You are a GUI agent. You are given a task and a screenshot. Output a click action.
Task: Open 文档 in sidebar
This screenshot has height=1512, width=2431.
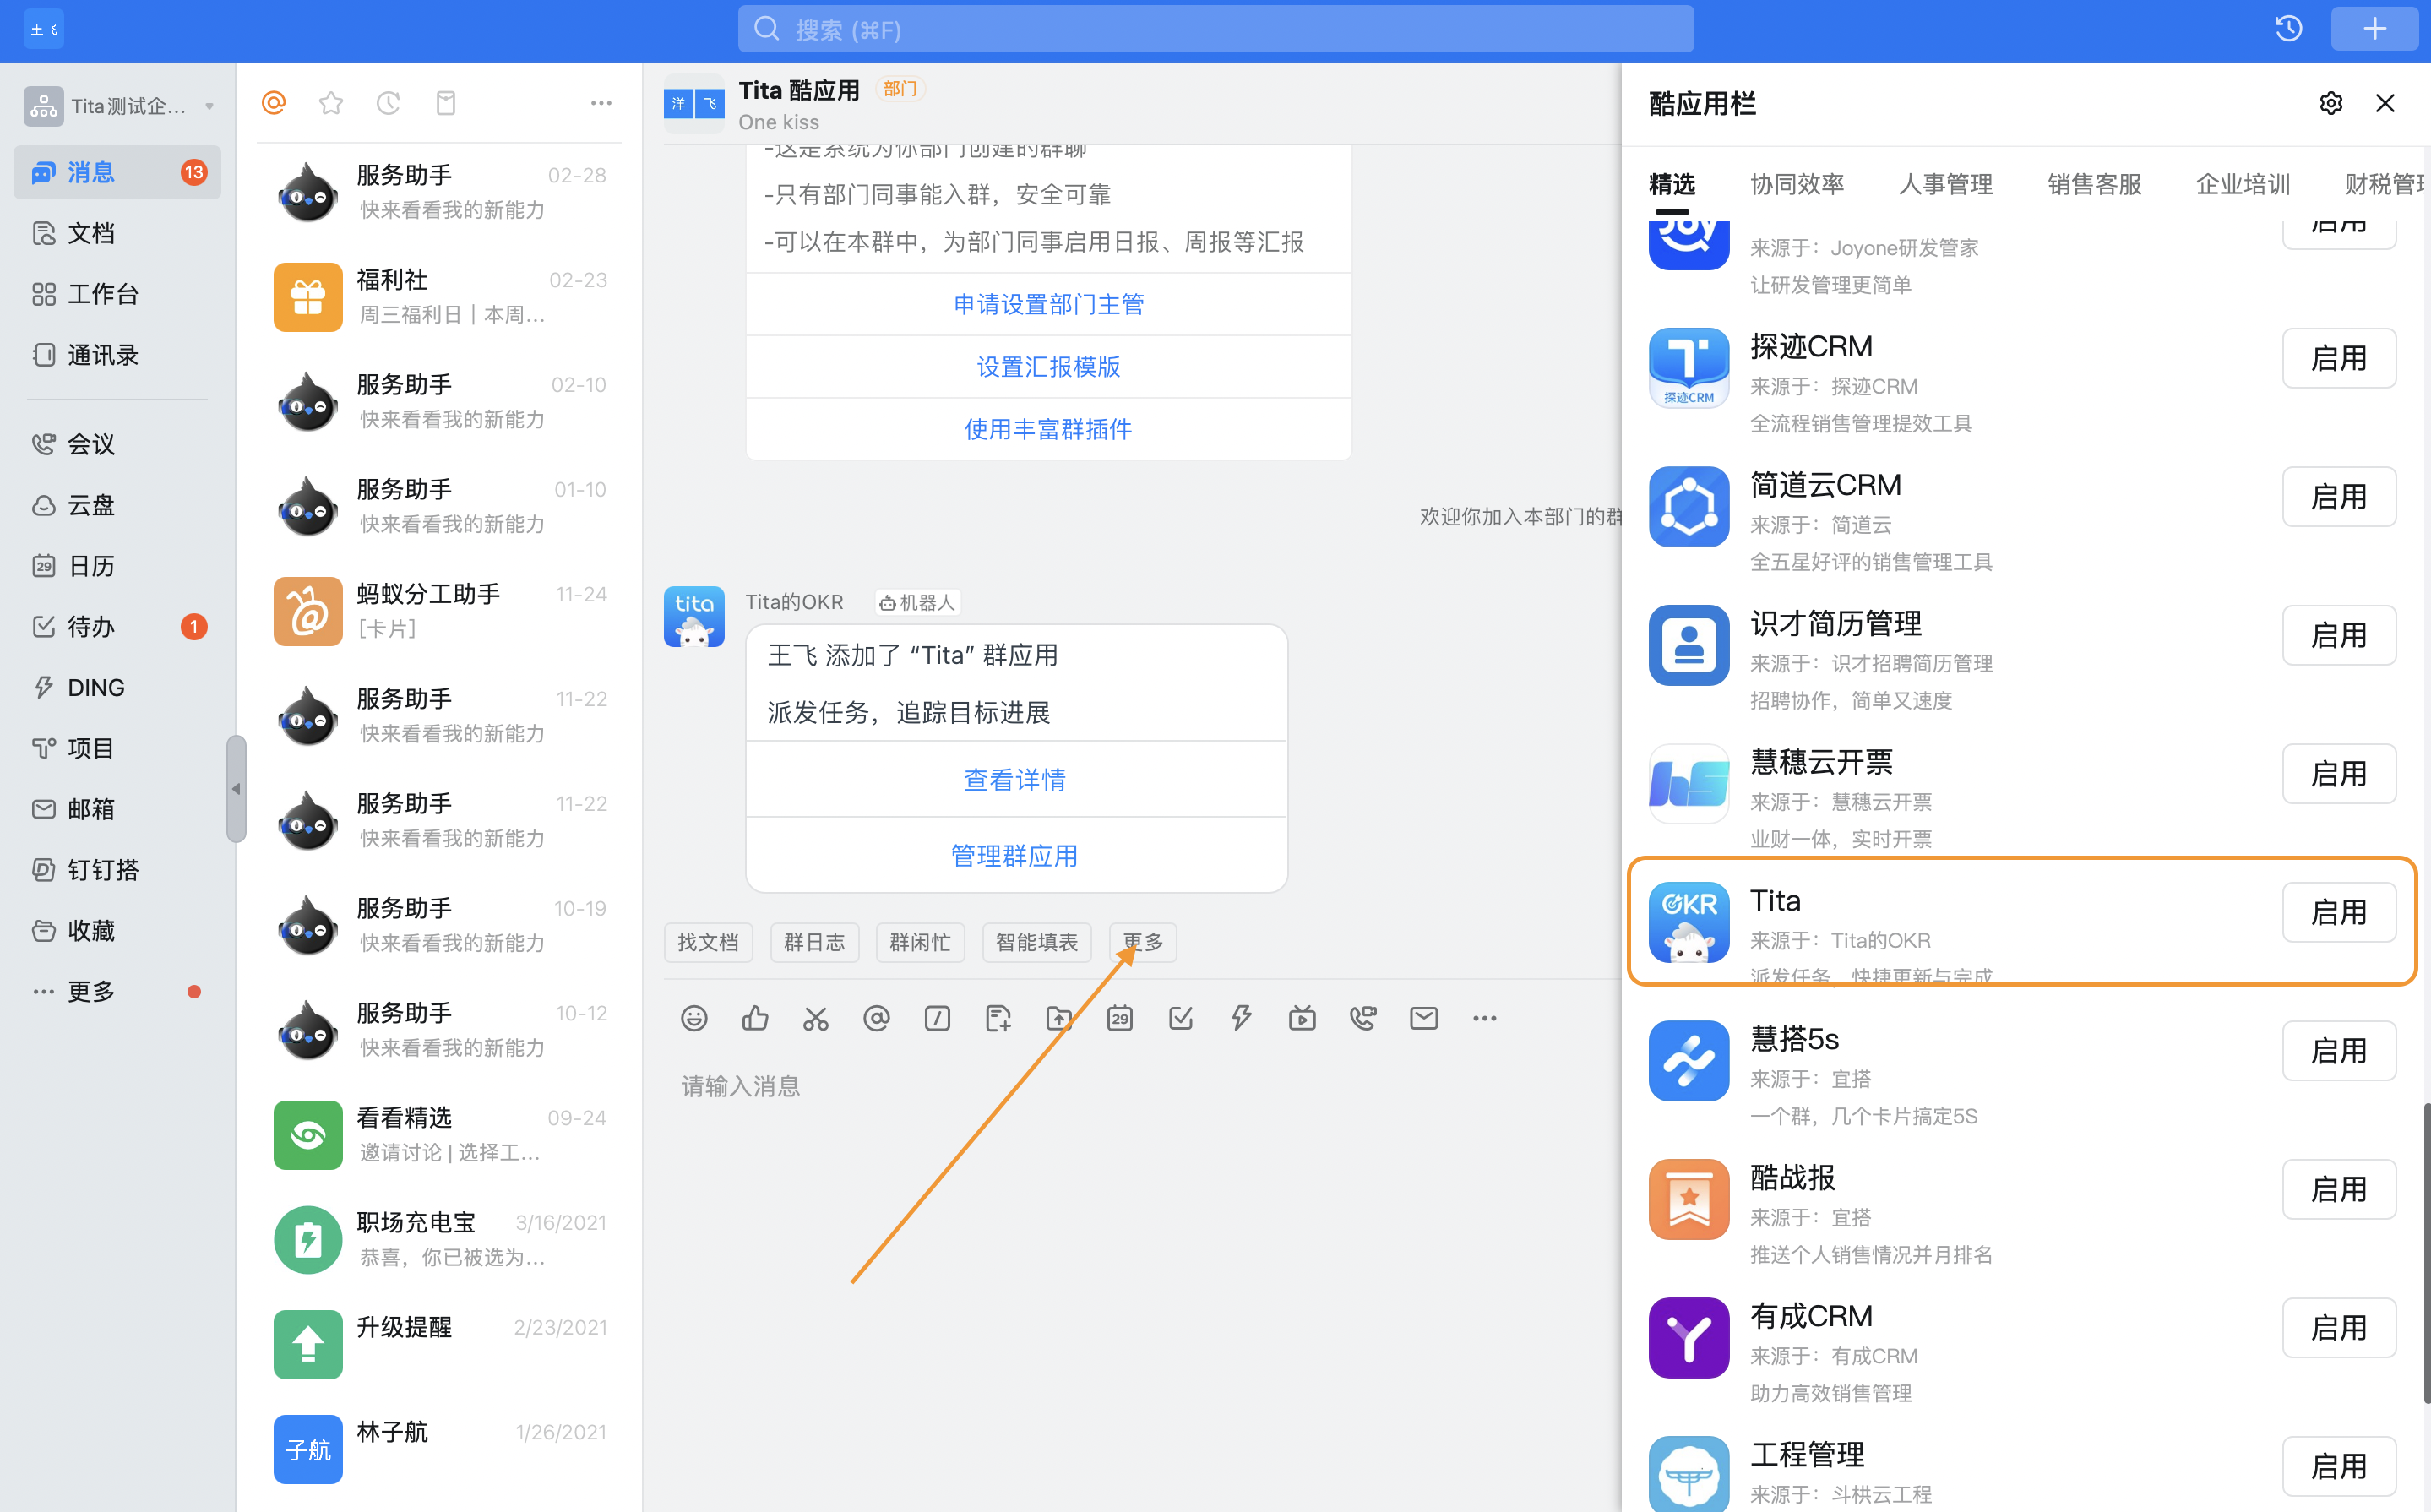pos(117,233)
